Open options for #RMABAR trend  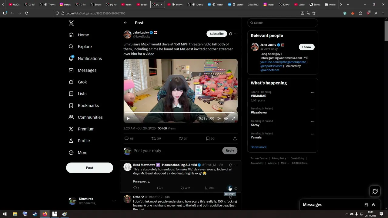coord(313,93)
